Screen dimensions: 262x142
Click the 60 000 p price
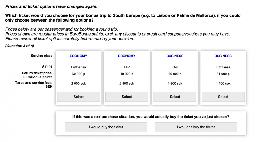[78, 74]
